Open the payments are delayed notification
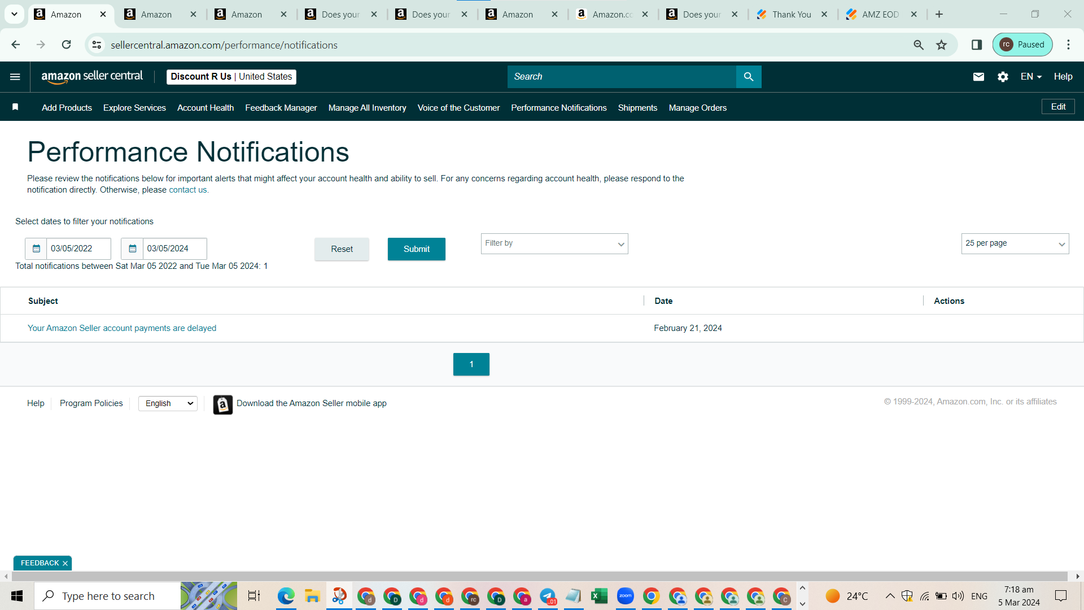1084x610 pixels. pos(122,328)
